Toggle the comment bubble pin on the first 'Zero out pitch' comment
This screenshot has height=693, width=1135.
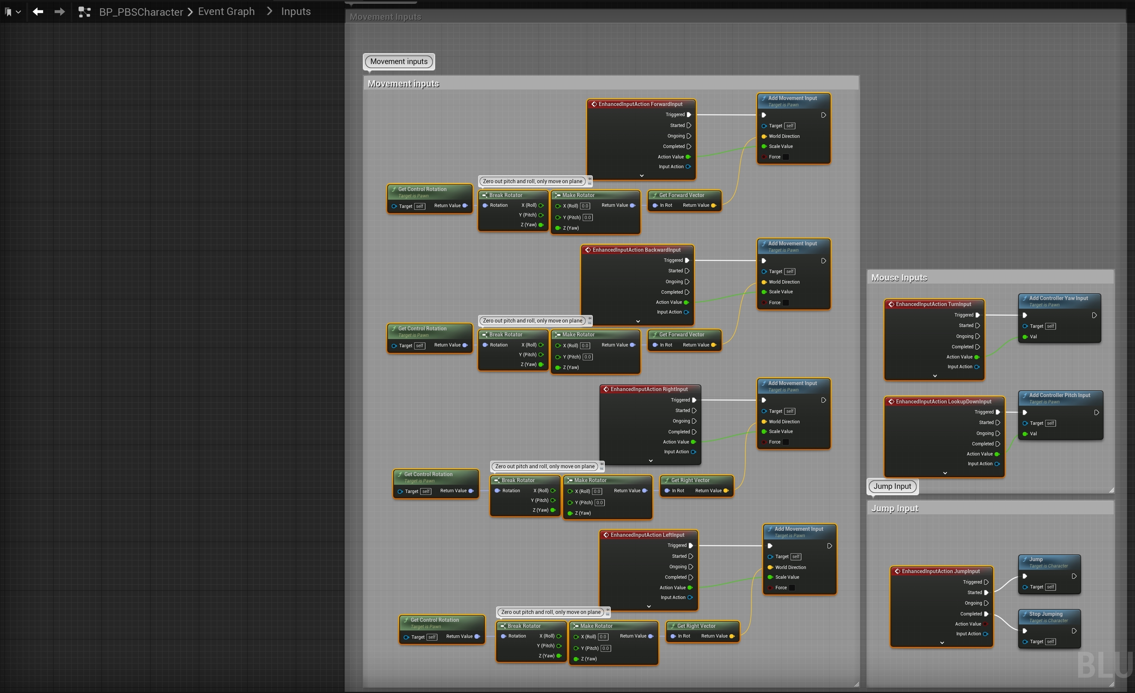click(590, 179)
